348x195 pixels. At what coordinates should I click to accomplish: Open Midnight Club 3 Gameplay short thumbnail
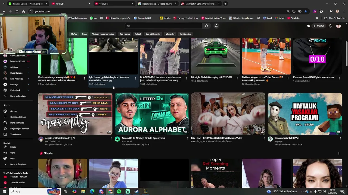click(x=215, y=56)
